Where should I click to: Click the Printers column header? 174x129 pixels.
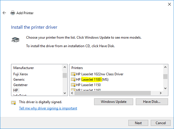pyautogui.click(x=77, y=68)
